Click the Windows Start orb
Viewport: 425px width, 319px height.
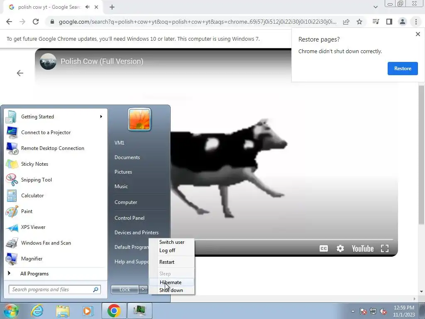(x=11, y=311)
